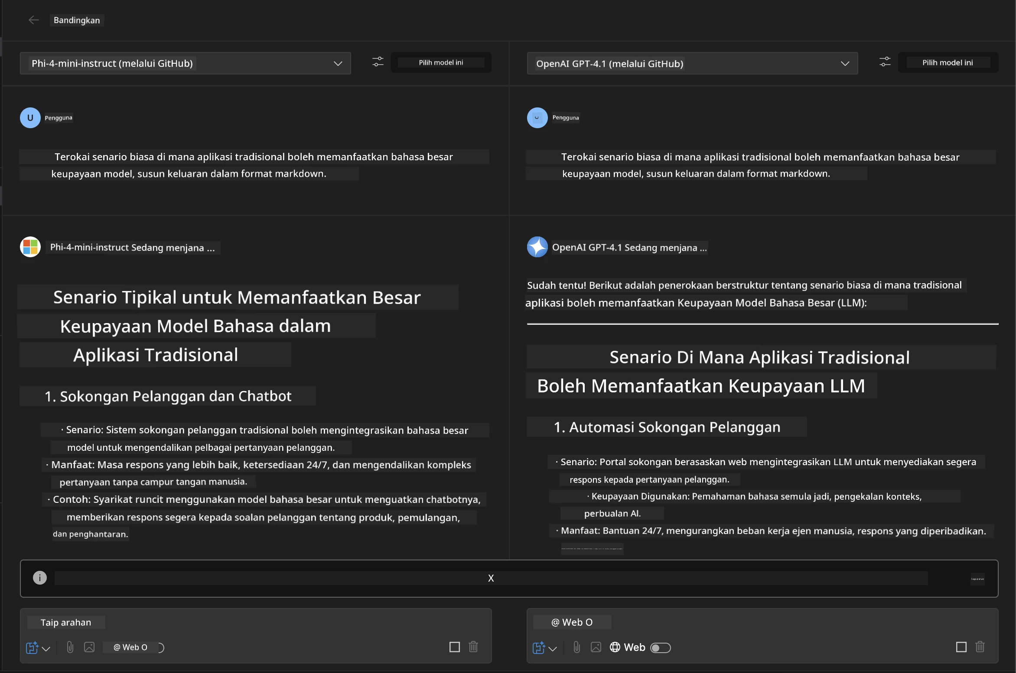Click the "Bandingkan" title label
This screenshot has width=1016, height=673.
[77, 20]
